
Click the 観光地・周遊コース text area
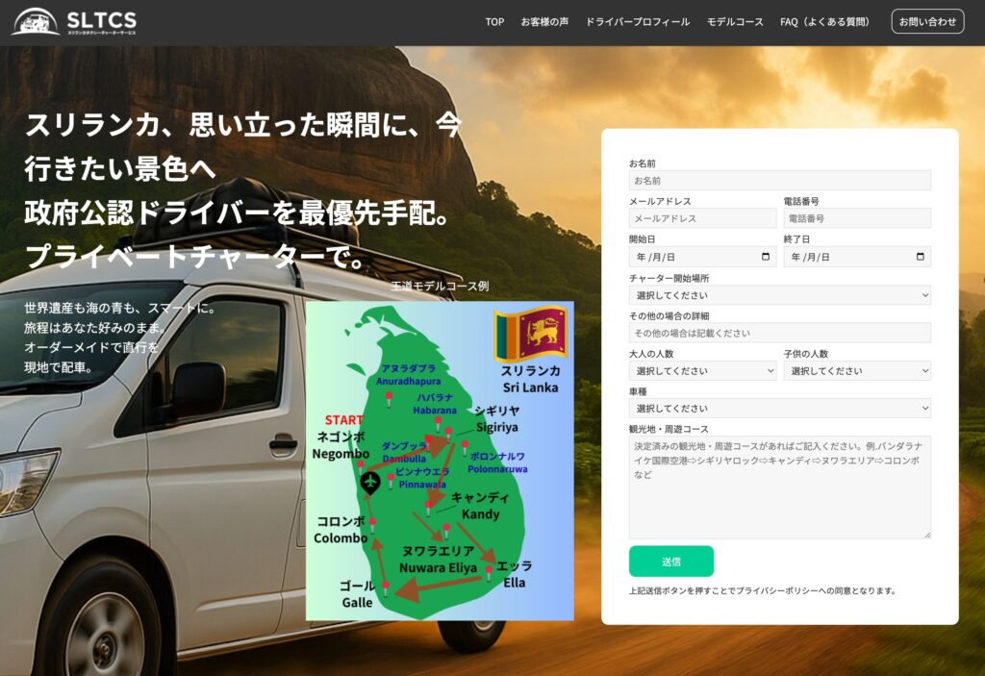pos(779,486)
